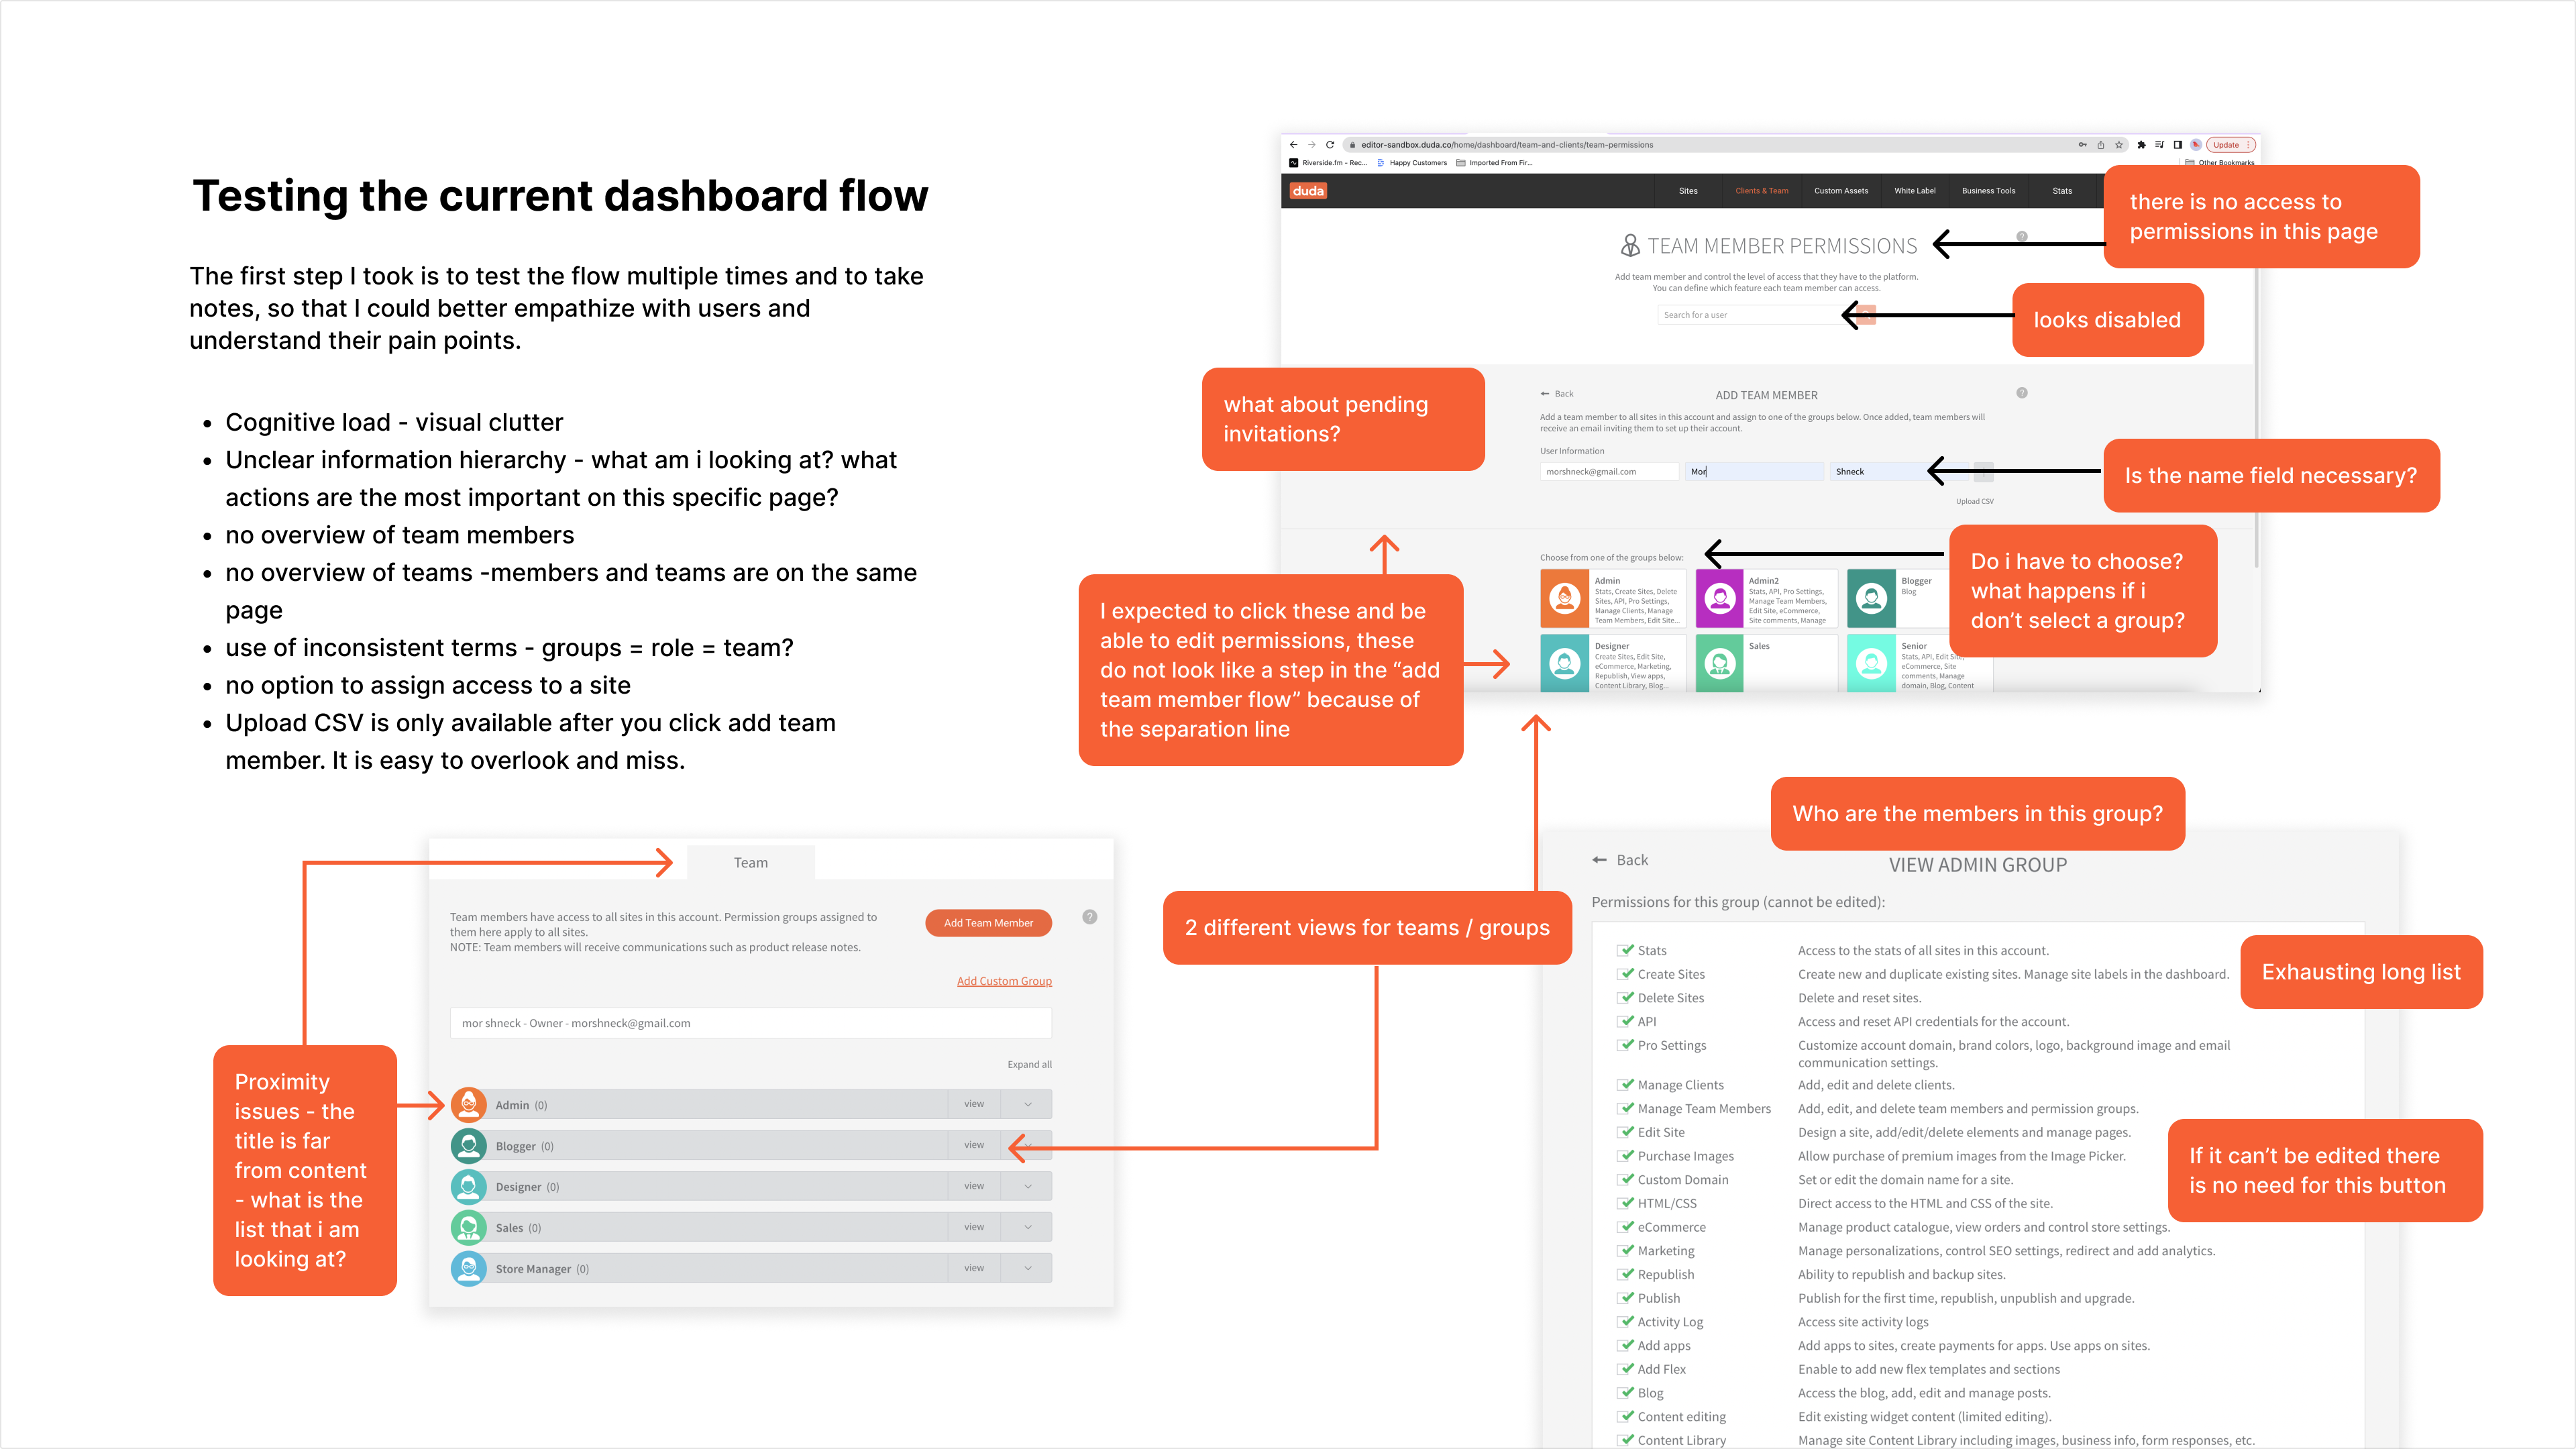The height and width of the screenshot is (1449, 2576).
Task: Click the Riverside.fm bookmark
Action: click(1327, 163)
